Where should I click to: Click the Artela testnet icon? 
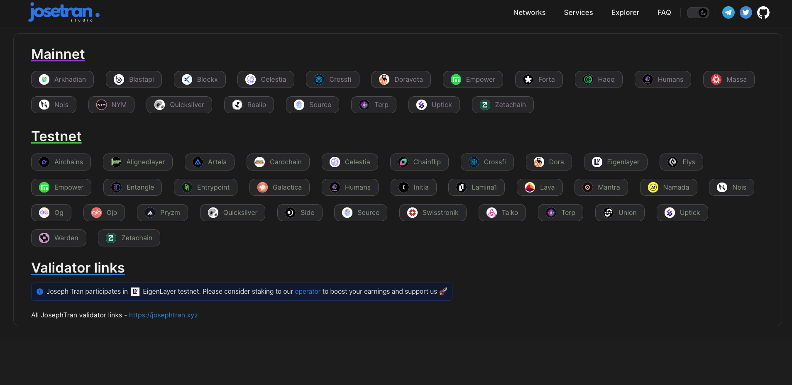coord(198,162)
